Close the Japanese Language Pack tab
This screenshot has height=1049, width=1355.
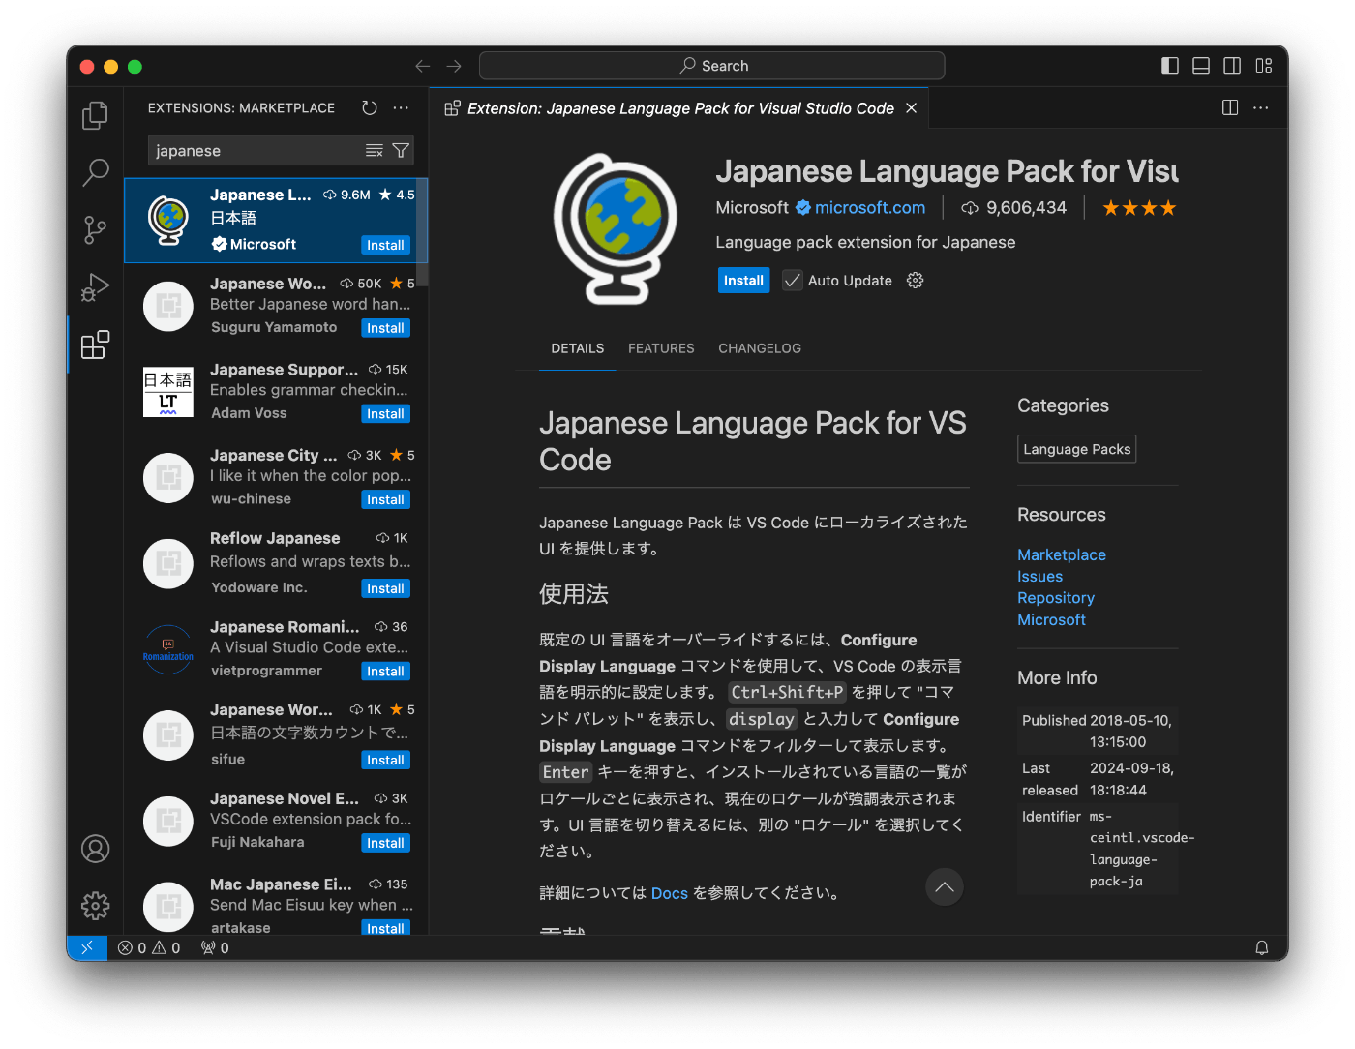[911, 108]
